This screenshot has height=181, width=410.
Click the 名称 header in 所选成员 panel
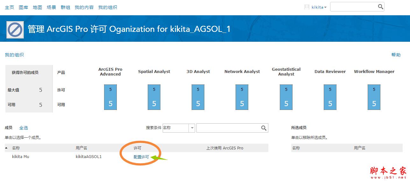point(296,148)
